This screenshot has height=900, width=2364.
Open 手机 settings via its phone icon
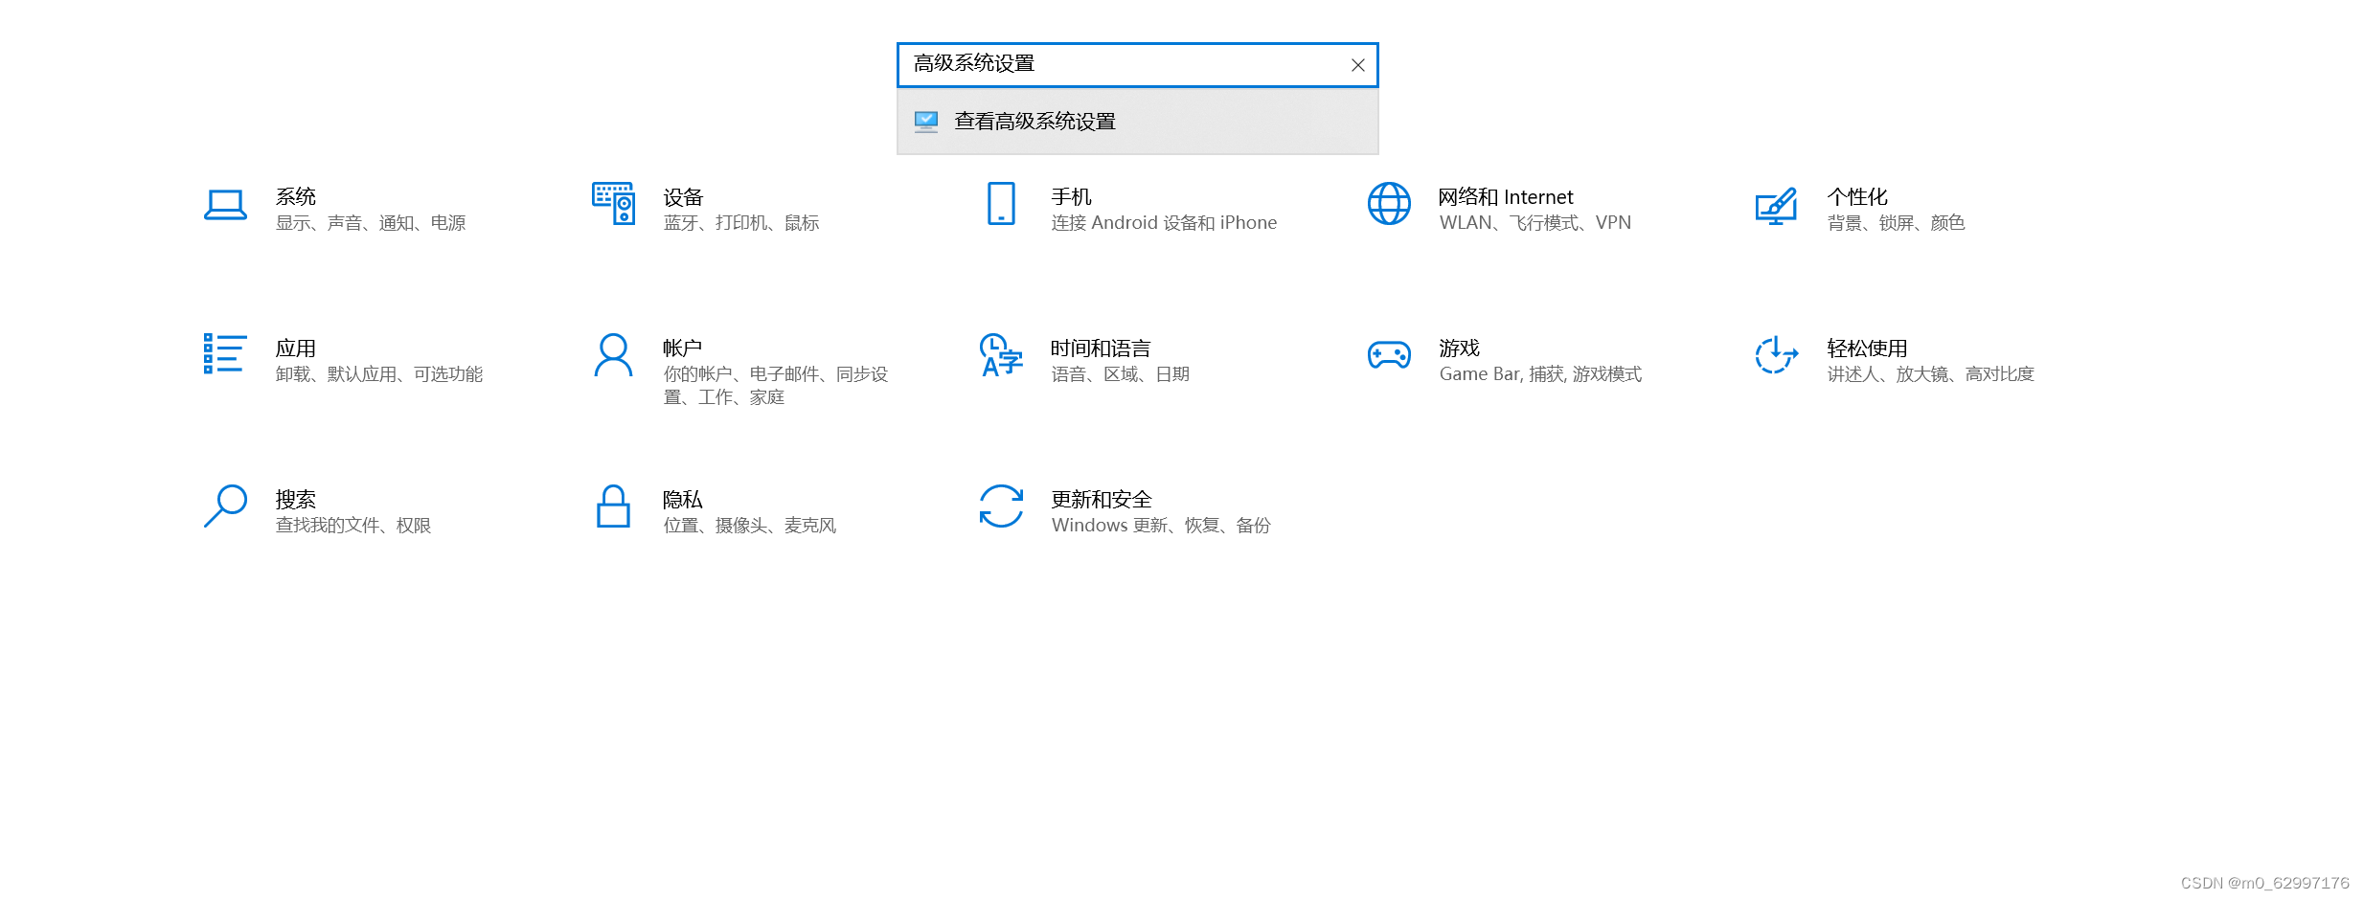tap(1000, 205)
